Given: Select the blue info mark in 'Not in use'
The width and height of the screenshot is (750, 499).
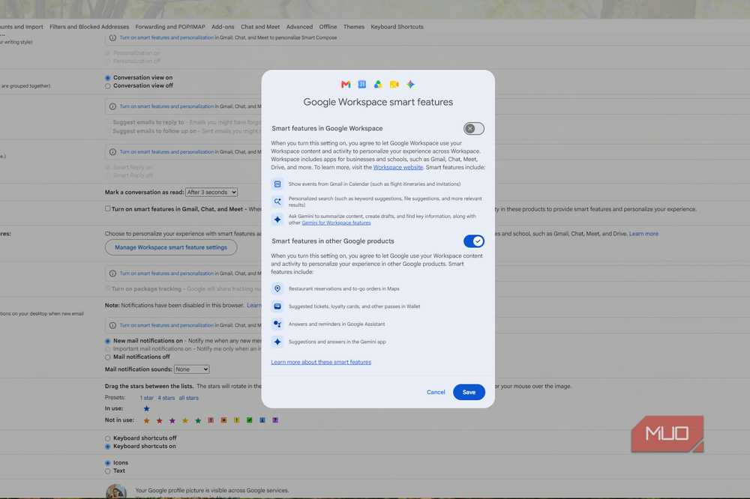Looking at the screenshot, I should click(262, 420).
